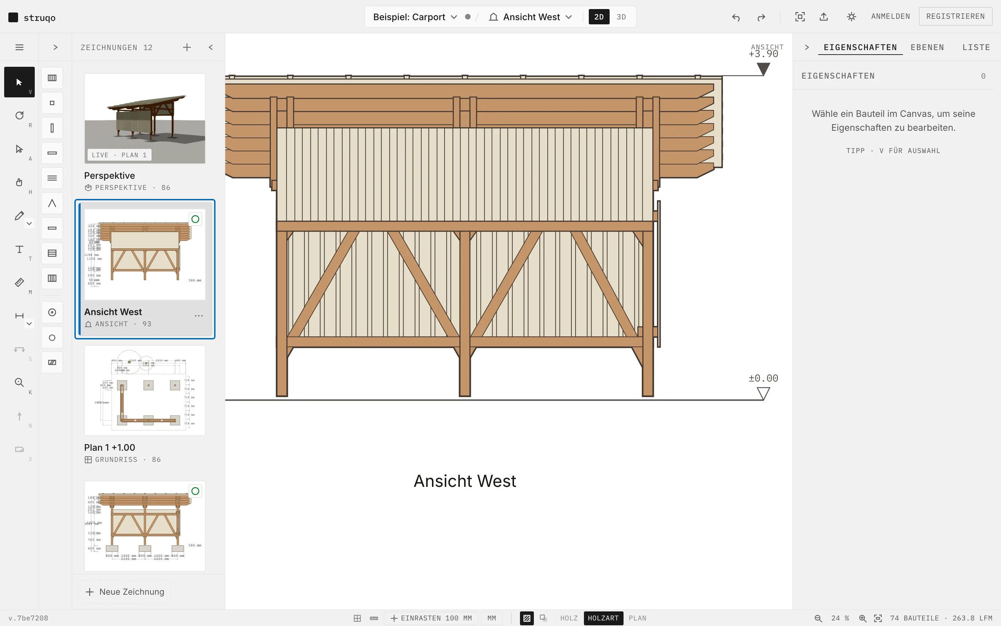
Task: Expand the pencil tool options chevron
Action: [29, 224]
